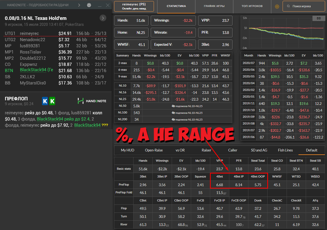Screen dimensions: 327x230
Task: Select MyStarsIDis0 player row
Action: (56, 83)
